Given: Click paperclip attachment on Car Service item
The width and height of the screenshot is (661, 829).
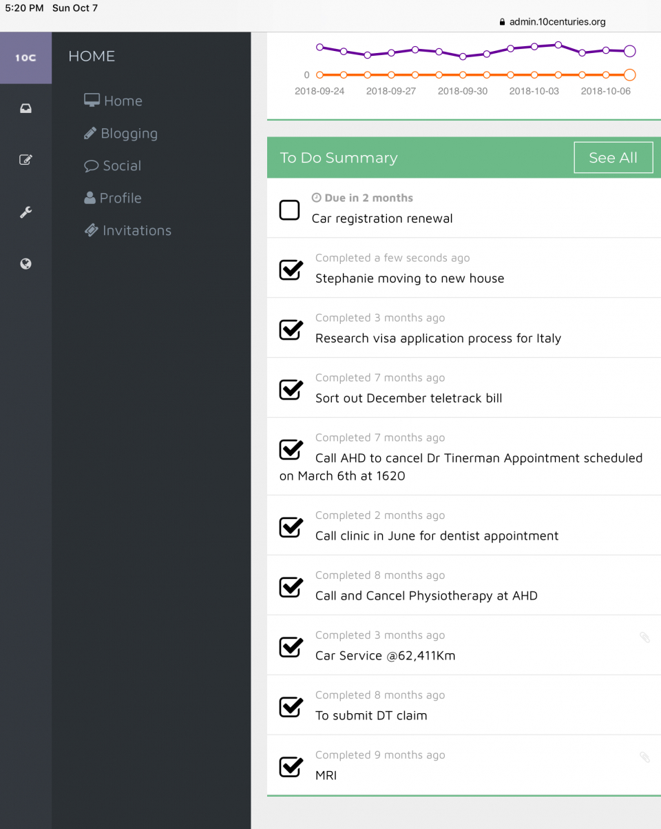Looking at the screenshot, I should pyautogui.click(x=644, y=637).
